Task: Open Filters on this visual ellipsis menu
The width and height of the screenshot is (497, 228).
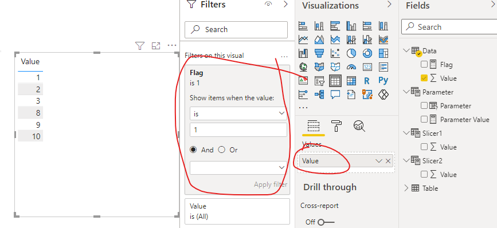Action: point(284,56)
